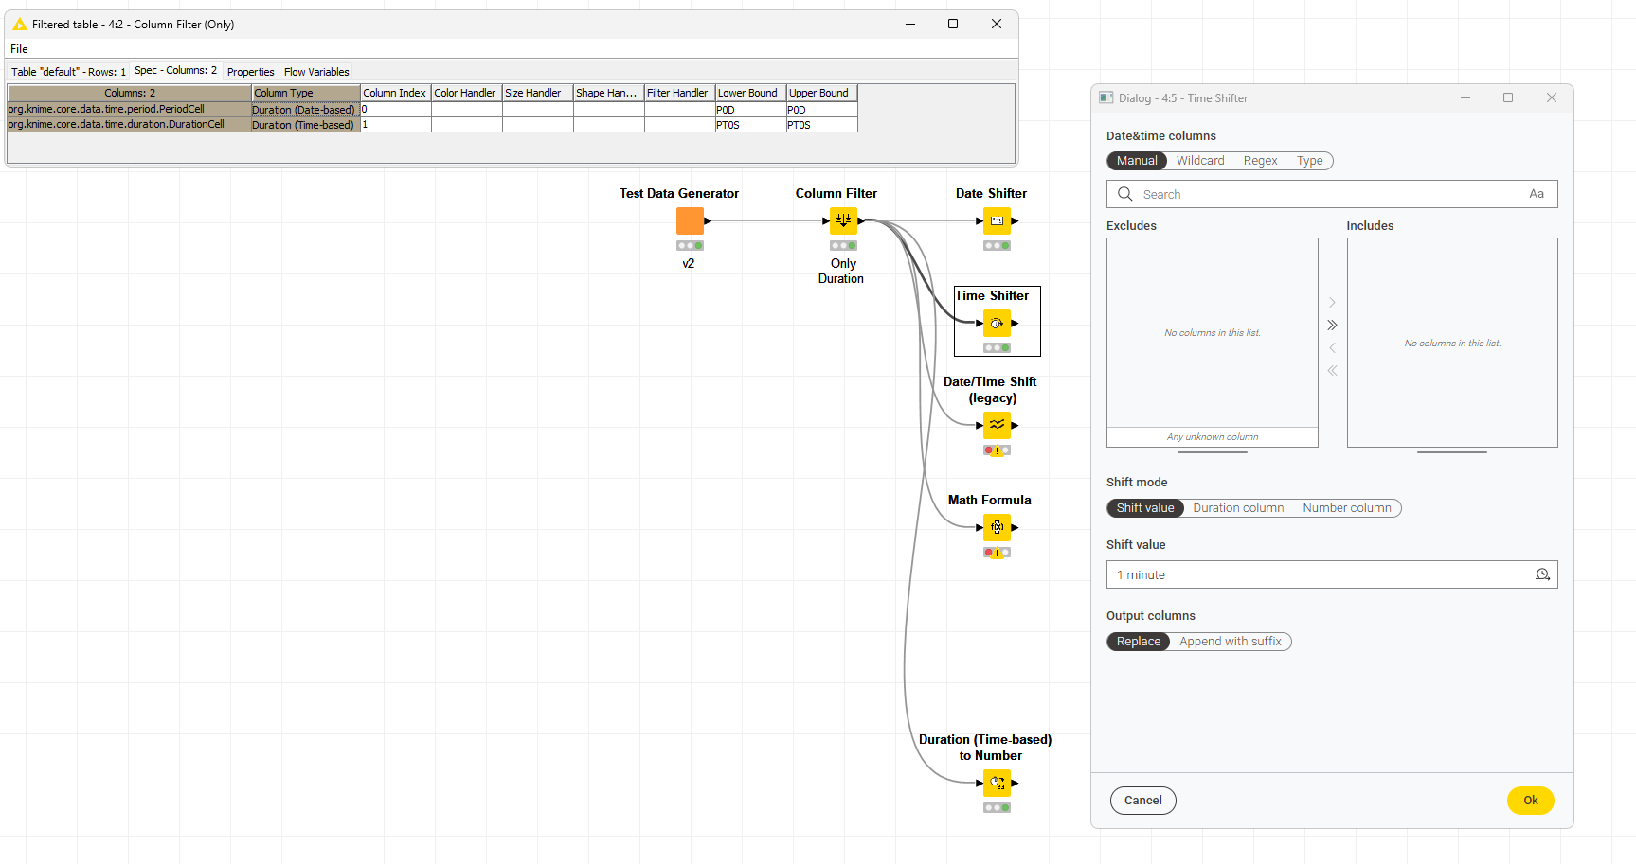The width and height of the screenshot is (1636, 864).
Task: Open the shift value interval picker icon
Action: (x=1542, y=574)
